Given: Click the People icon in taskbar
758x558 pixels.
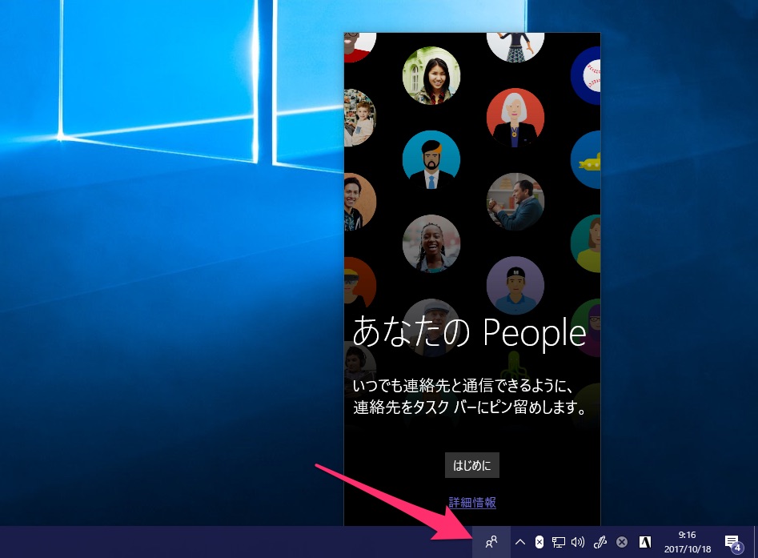Looking at the screenshot, I should [x=491, y=542].
